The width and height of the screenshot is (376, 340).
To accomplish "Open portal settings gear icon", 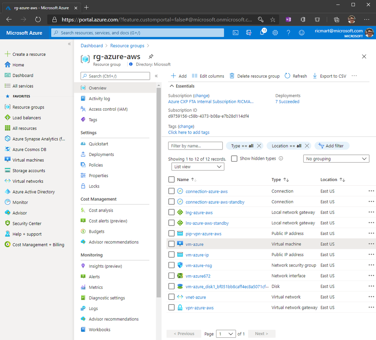I will 275,33.
